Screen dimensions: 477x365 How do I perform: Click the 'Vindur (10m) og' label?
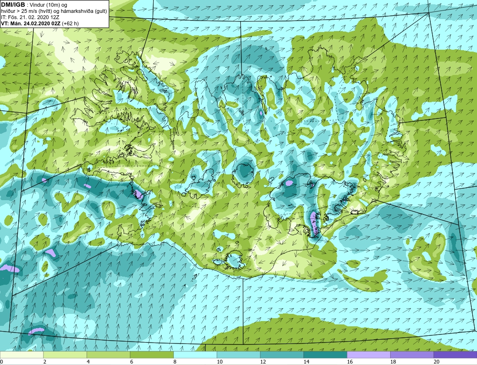tap(49, 5)
